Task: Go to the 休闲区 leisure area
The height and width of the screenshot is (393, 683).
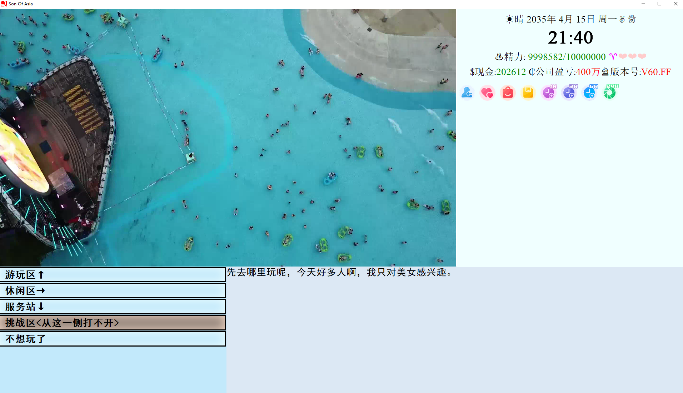Action: pos(113,290)
